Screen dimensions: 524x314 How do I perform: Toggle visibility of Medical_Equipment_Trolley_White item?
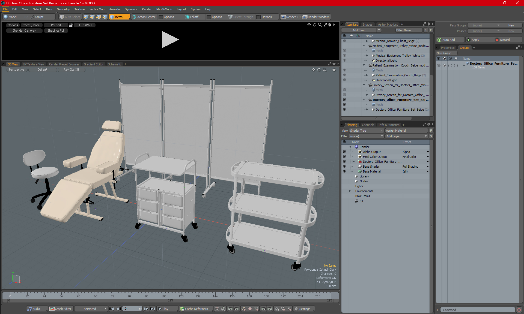pyautogui.click(x=344, y=56)
